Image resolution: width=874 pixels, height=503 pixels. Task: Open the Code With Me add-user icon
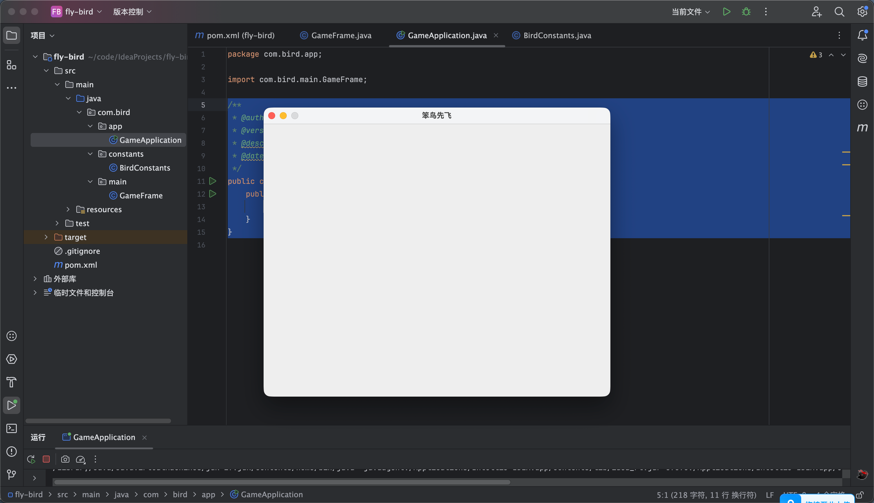[816, 12]
